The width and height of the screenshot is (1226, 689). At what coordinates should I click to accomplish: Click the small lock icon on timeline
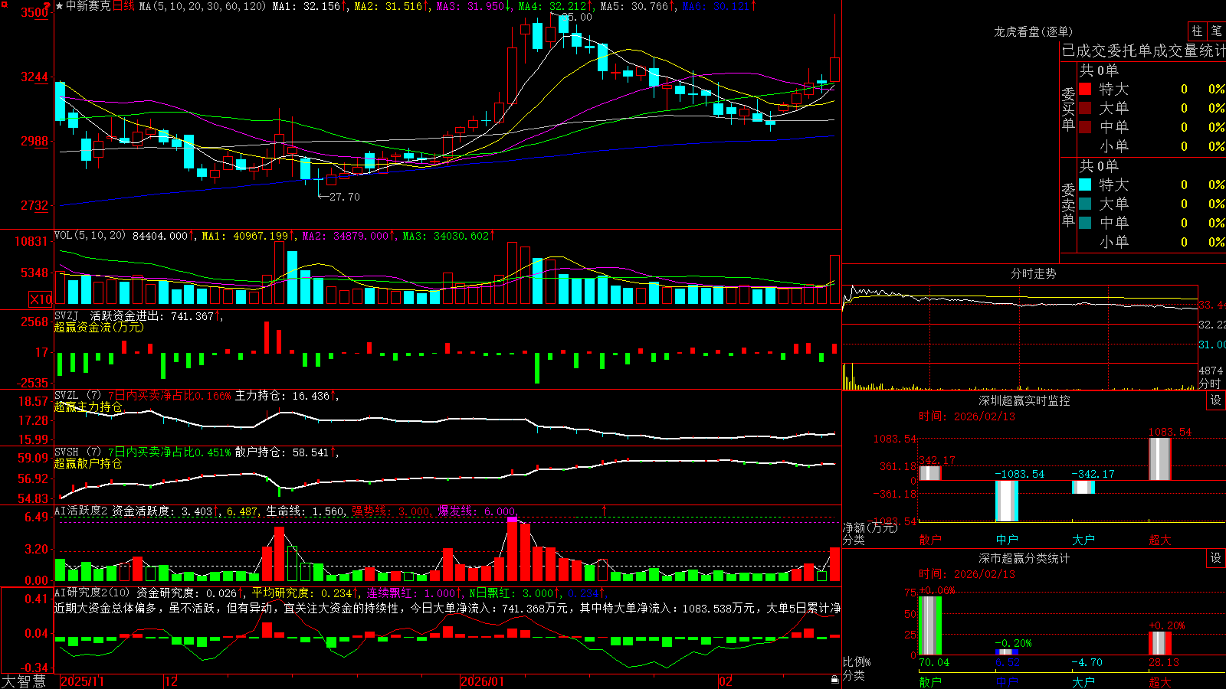pyautogui.click(x=835, y=680)
